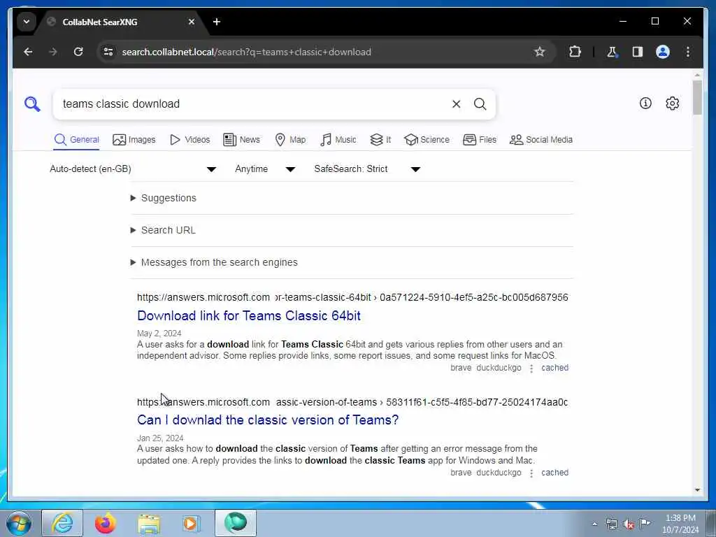Click the SearXNG magnifier logo

pyautogui.click(x=32, y=104)
